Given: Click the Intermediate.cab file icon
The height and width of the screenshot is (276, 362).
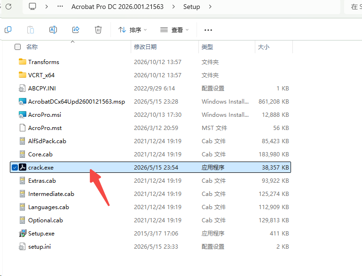Looking at the screenshot, I should (x=22, y=194).
